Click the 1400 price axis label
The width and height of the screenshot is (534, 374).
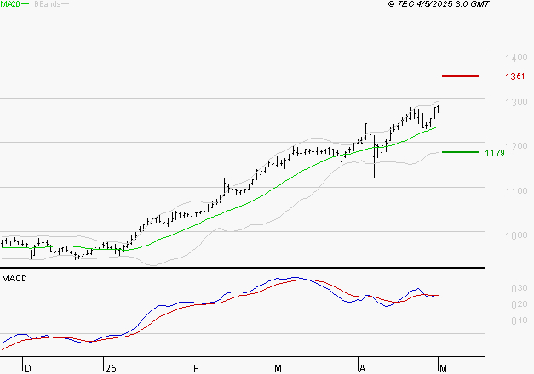tap(516, 58)
